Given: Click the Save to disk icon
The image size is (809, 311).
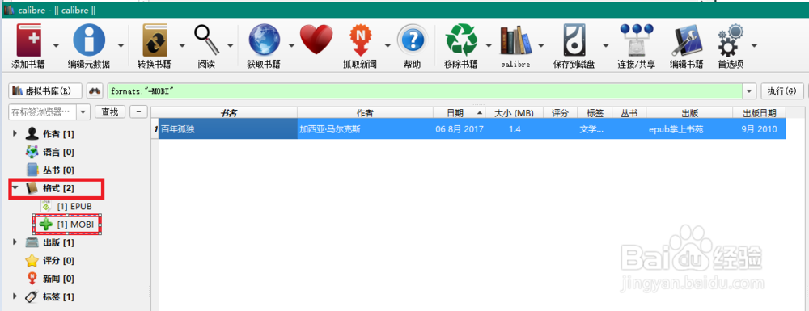Looking at the screenshot, I should click(574, 40).
